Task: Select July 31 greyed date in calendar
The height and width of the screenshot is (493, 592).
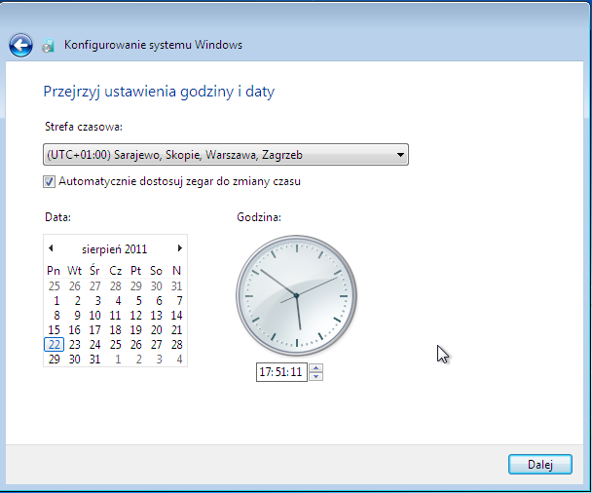Action: tap(176, 286)
